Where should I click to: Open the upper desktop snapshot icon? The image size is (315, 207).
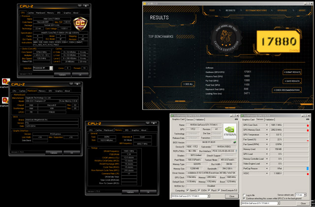pyautogui.click(x=5, y=82)
